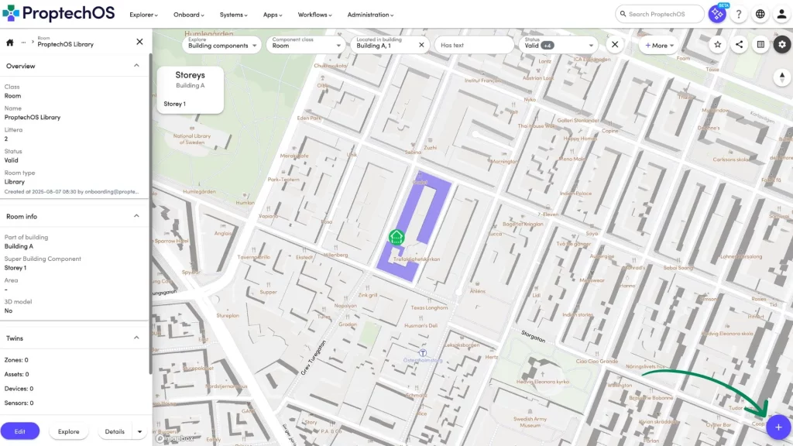Open the AI assistant beta sparkle icon
The image size is (793, 446).
[718, 14]
